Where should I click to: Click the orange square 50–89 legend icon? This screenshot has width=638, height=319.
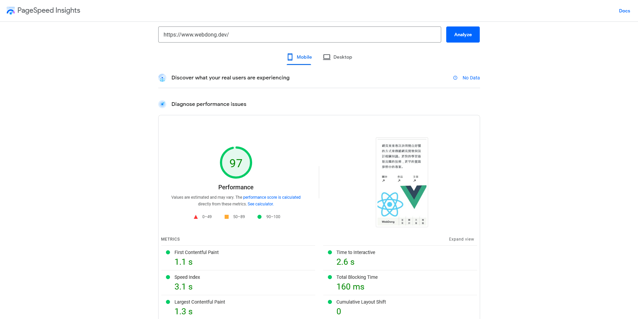tap(227, 217)
